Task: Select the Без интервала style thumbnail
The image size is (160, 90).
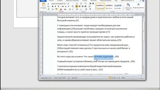Action: click(109, 6)
